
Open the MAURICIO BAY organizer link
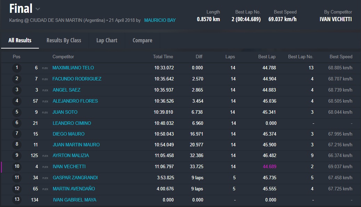(x=160, y=20)
